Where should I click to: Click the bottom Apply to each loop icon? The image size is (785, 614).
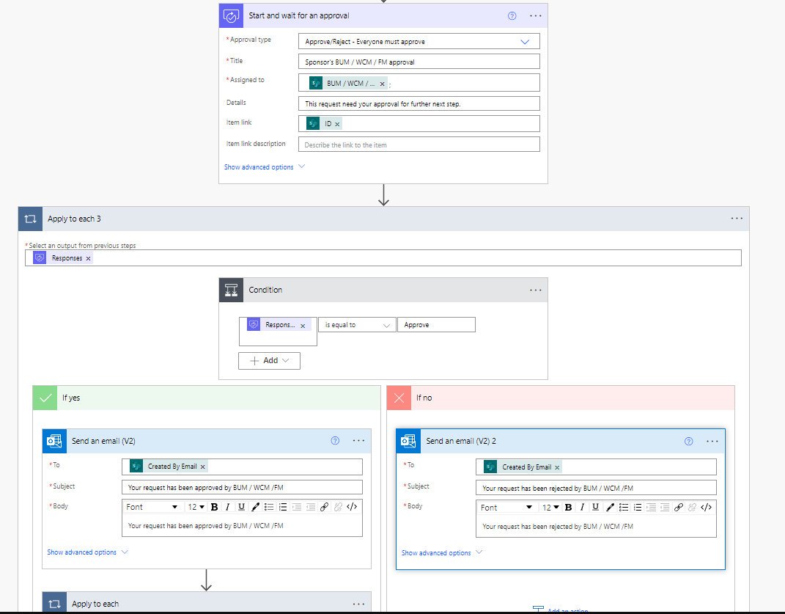click(54, 603)
